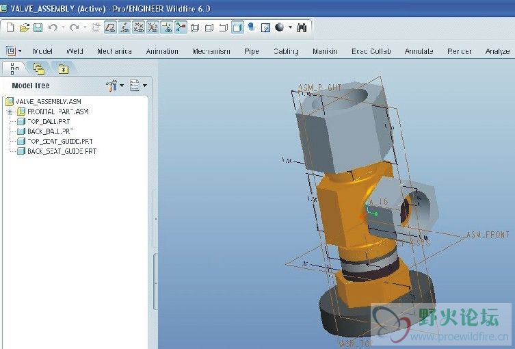
Task: Open the view manager icon
Action: tap(265, 27)
